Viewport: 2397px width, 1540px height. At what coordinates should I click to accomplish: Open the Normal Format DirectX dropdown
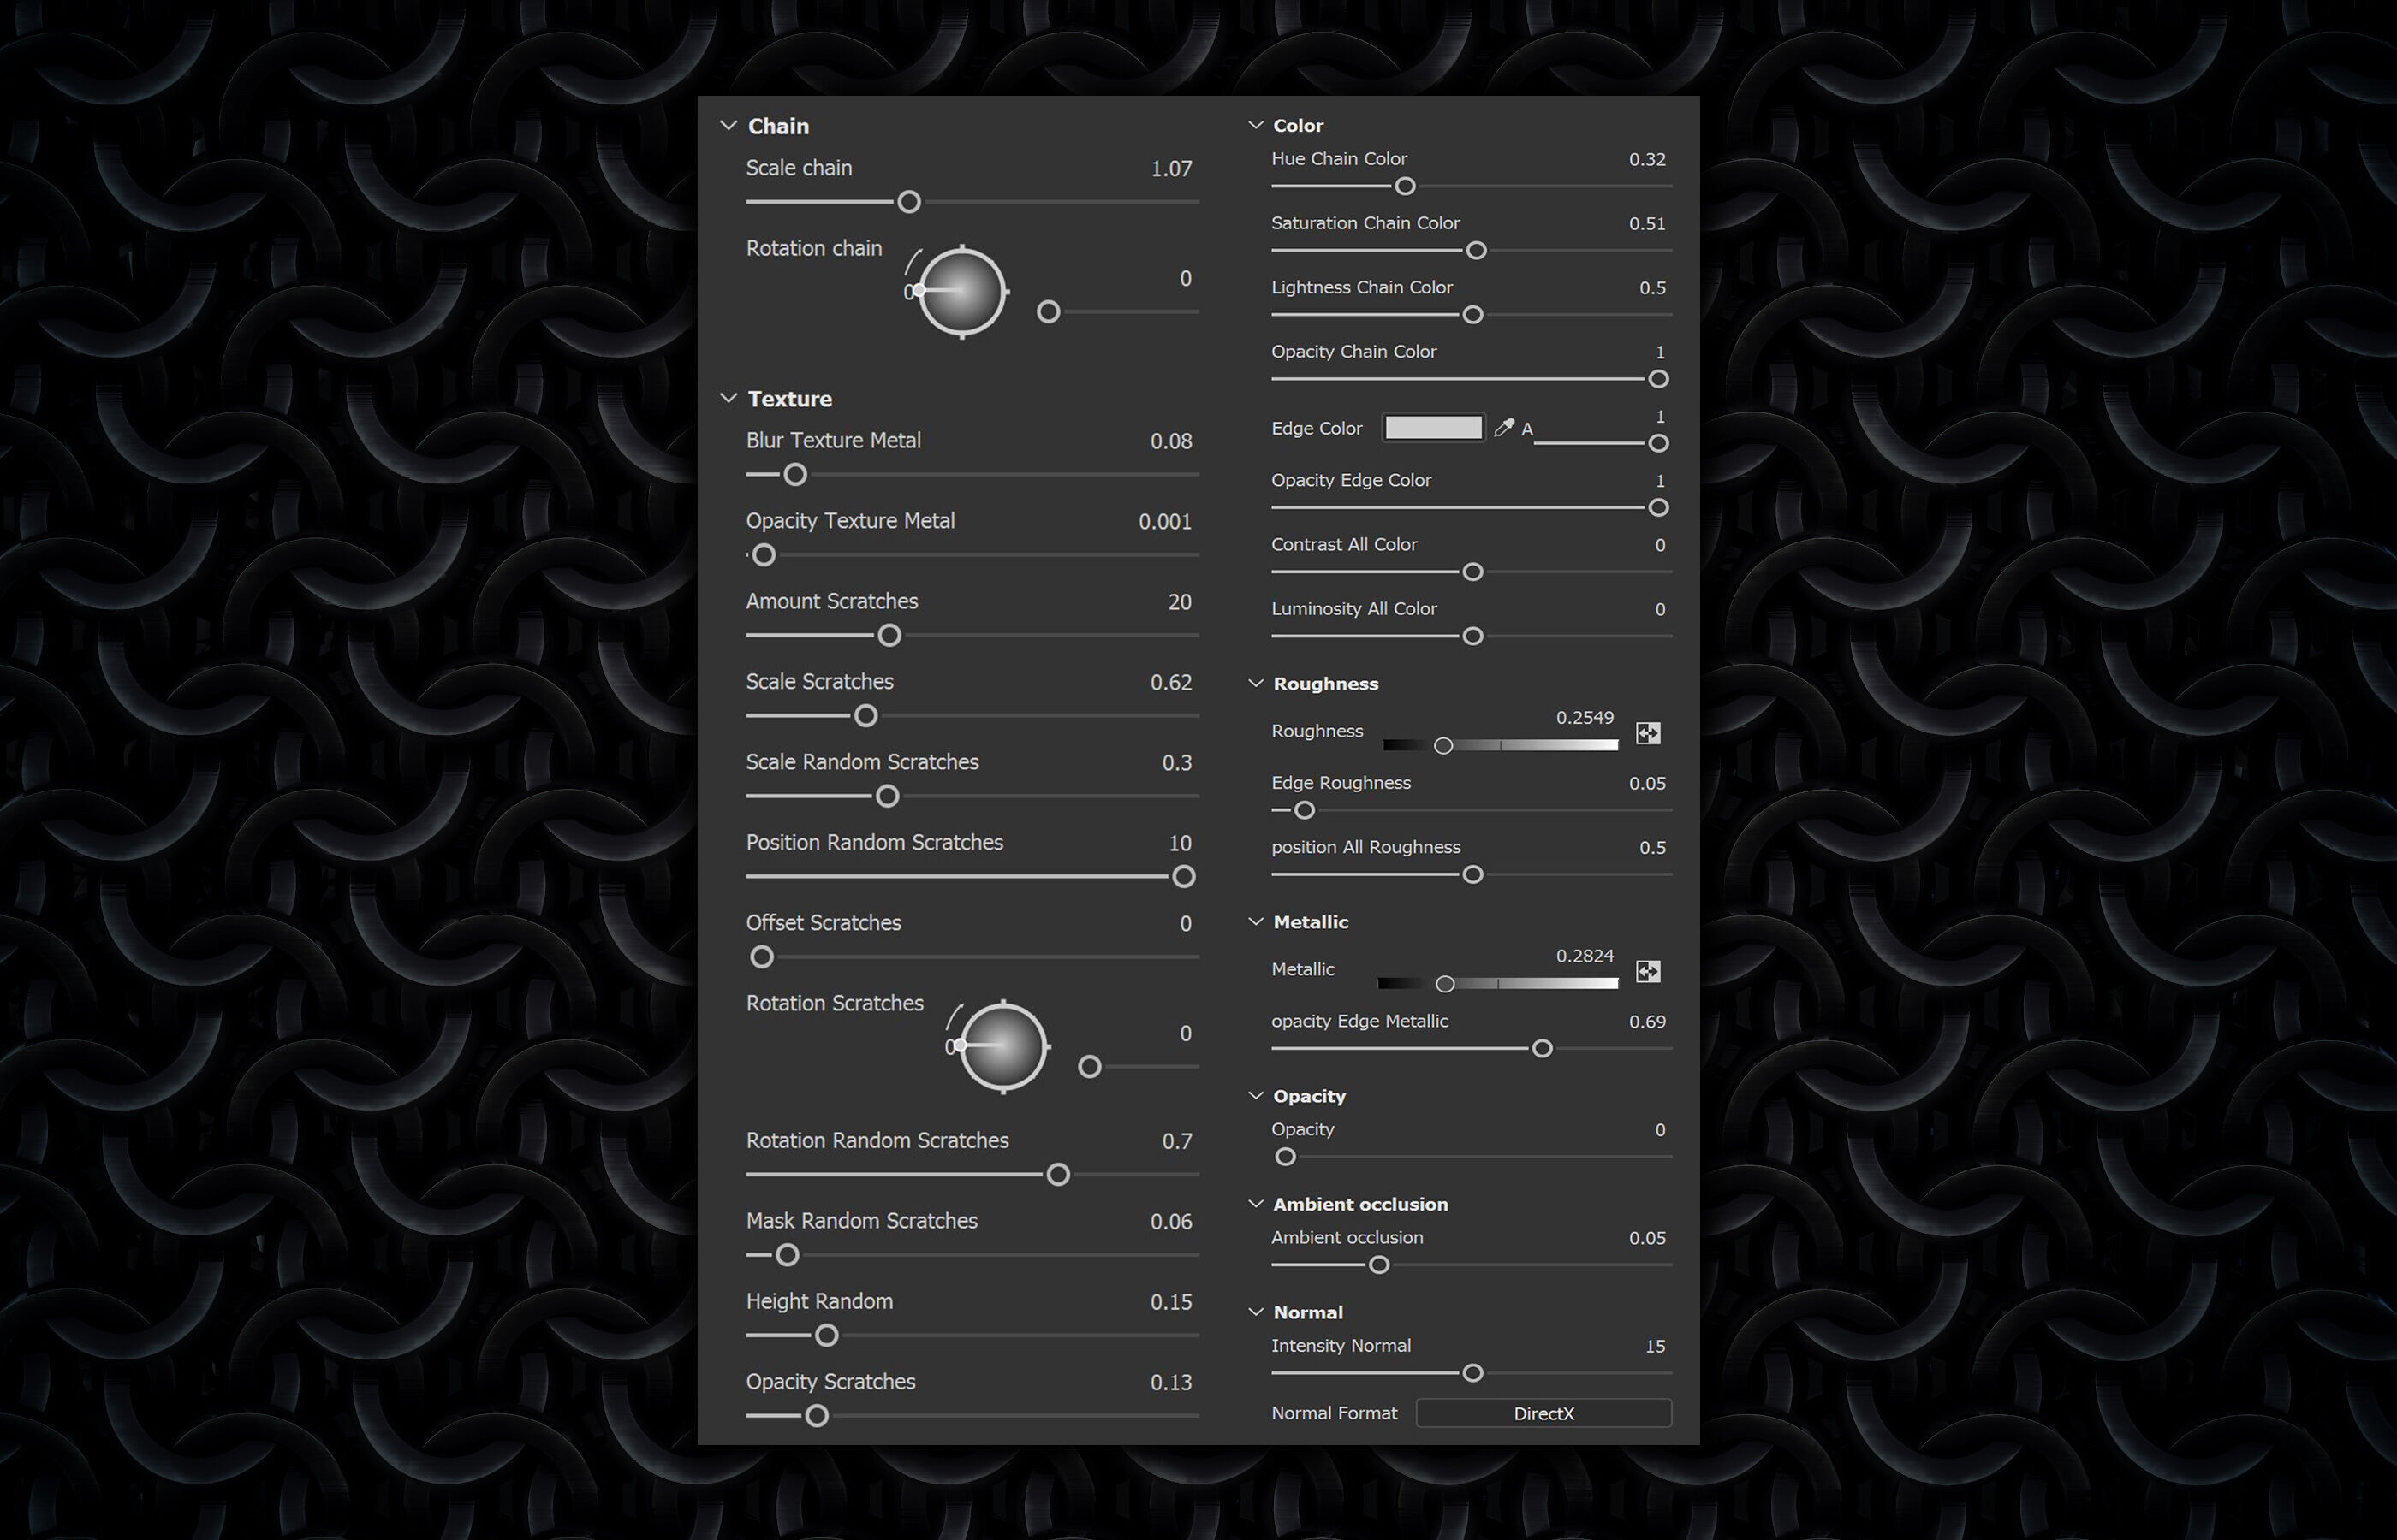pyautogui.click(x=1543, y=1413)
